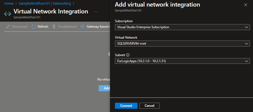Click the Refresh circular arrow icon
Image resolution: width=253 pixels, height=112 pixels.
point(34,27)
